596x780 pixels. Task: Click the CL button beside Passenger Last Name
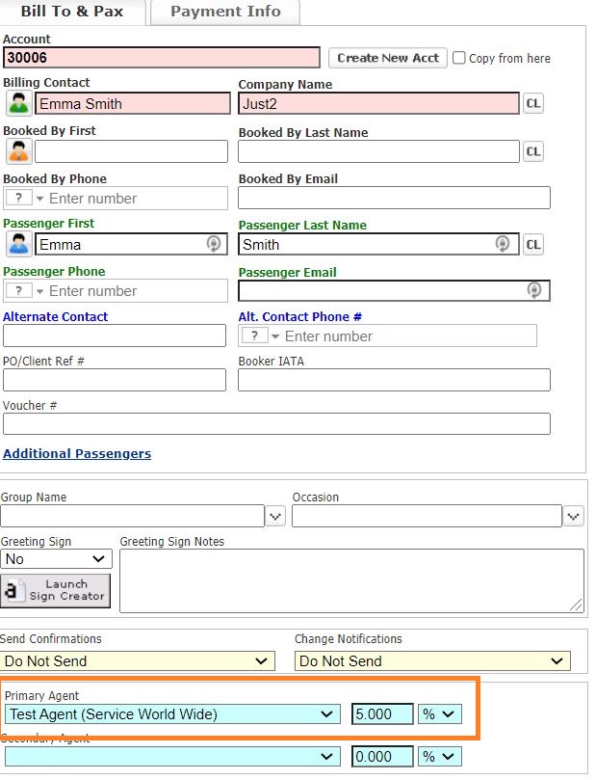pos(532,244)
